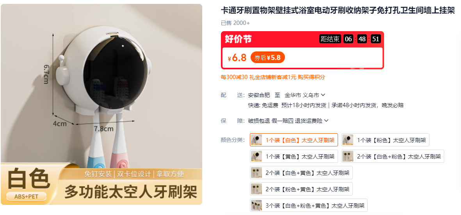The width and height of the screenshot is (461, 215).
Task: Click the product title text
Action: (x=338, y=11)
